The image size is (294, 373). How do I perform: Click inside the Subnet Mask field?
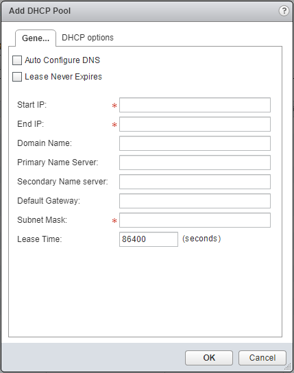[195, 220]
